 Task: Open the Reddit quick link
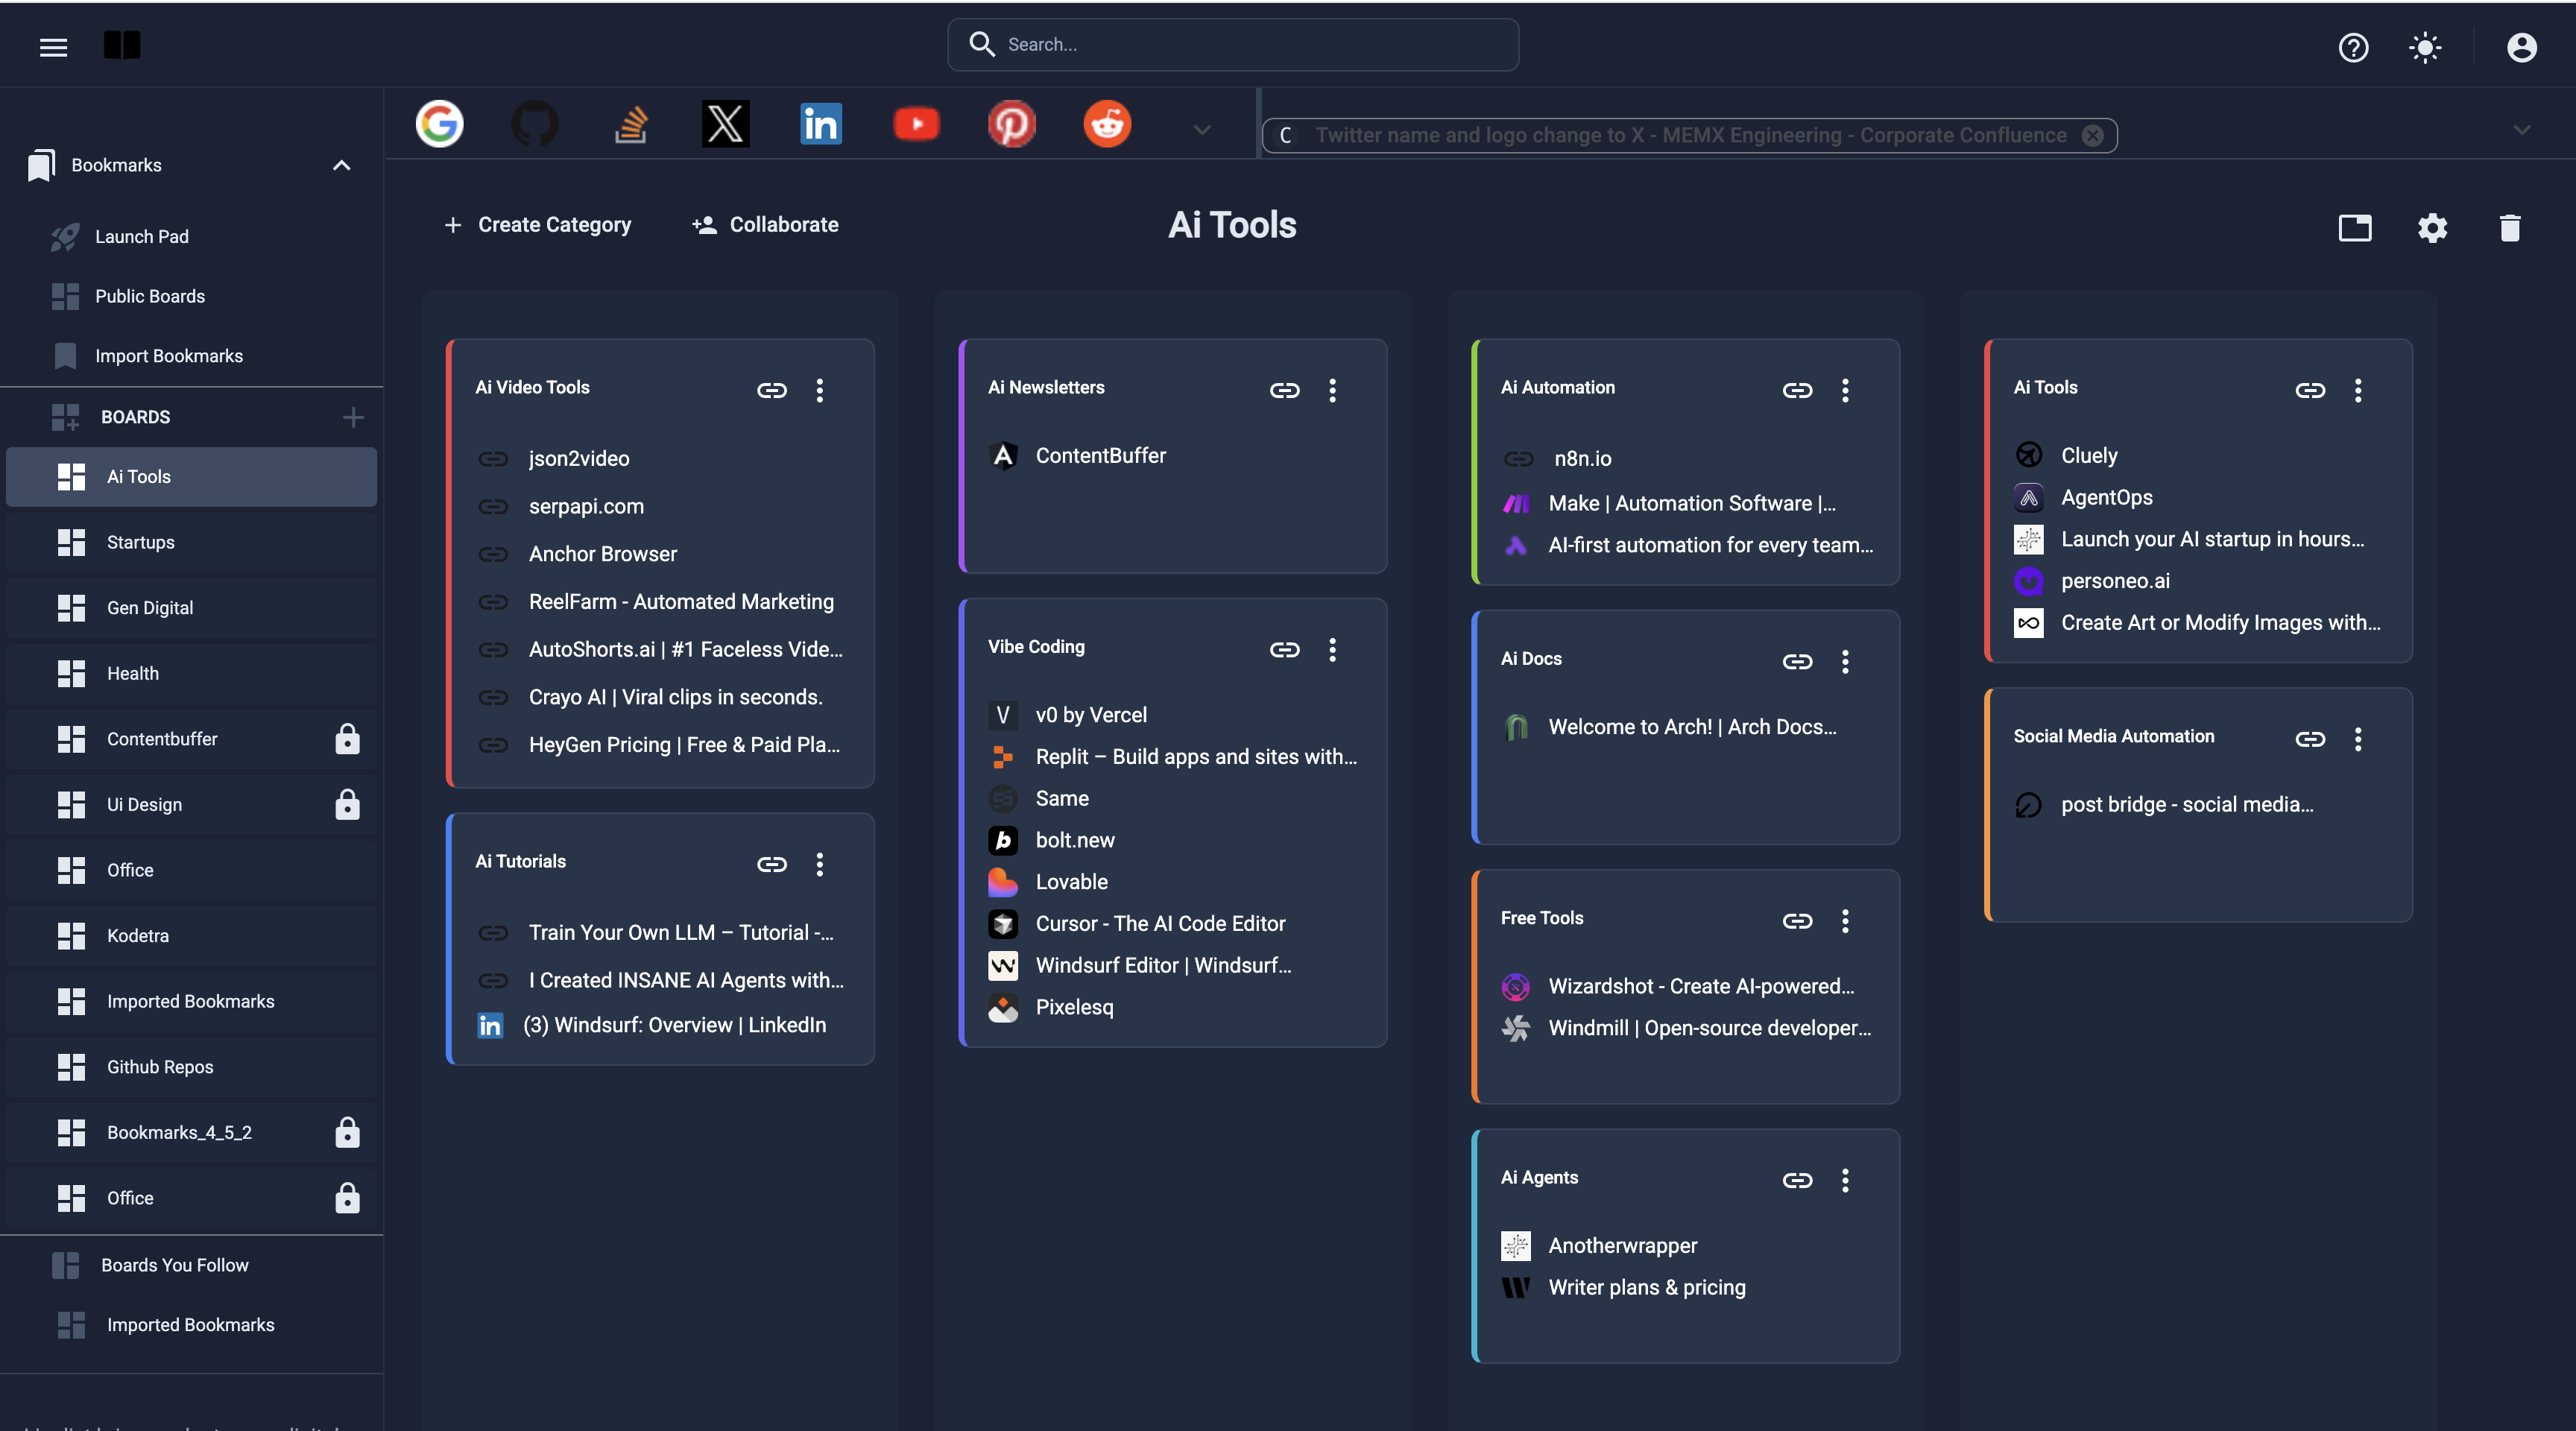pyautogui.click(x=1107, y=124)
